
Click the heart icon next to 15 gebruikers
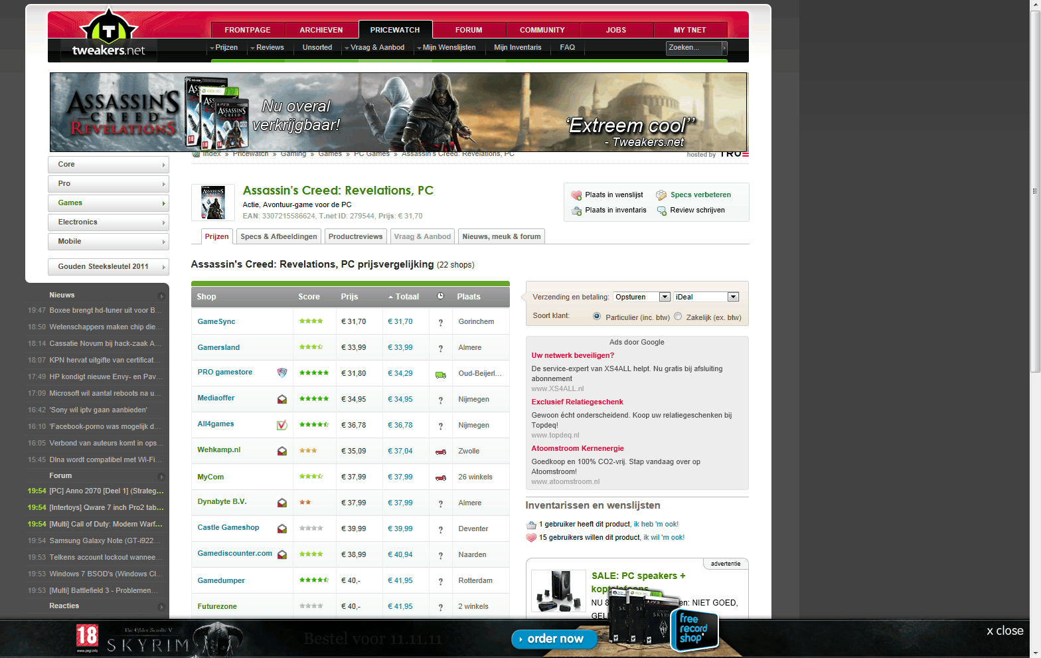coord(531,538)
